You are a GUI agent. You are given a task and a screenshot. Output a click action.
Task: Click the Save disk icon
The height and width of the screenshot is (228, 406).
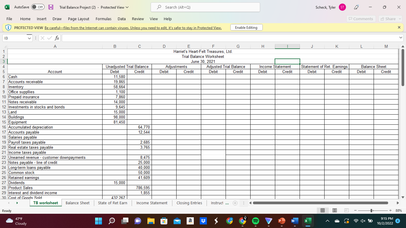(51, 7)
